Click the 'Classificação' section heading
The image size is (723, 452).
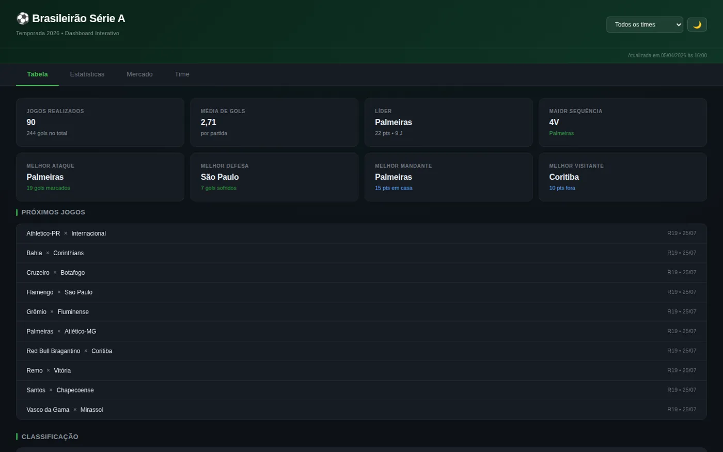coord(50,437)
